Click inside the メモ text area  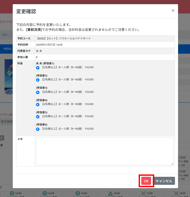tap(105, 151)
